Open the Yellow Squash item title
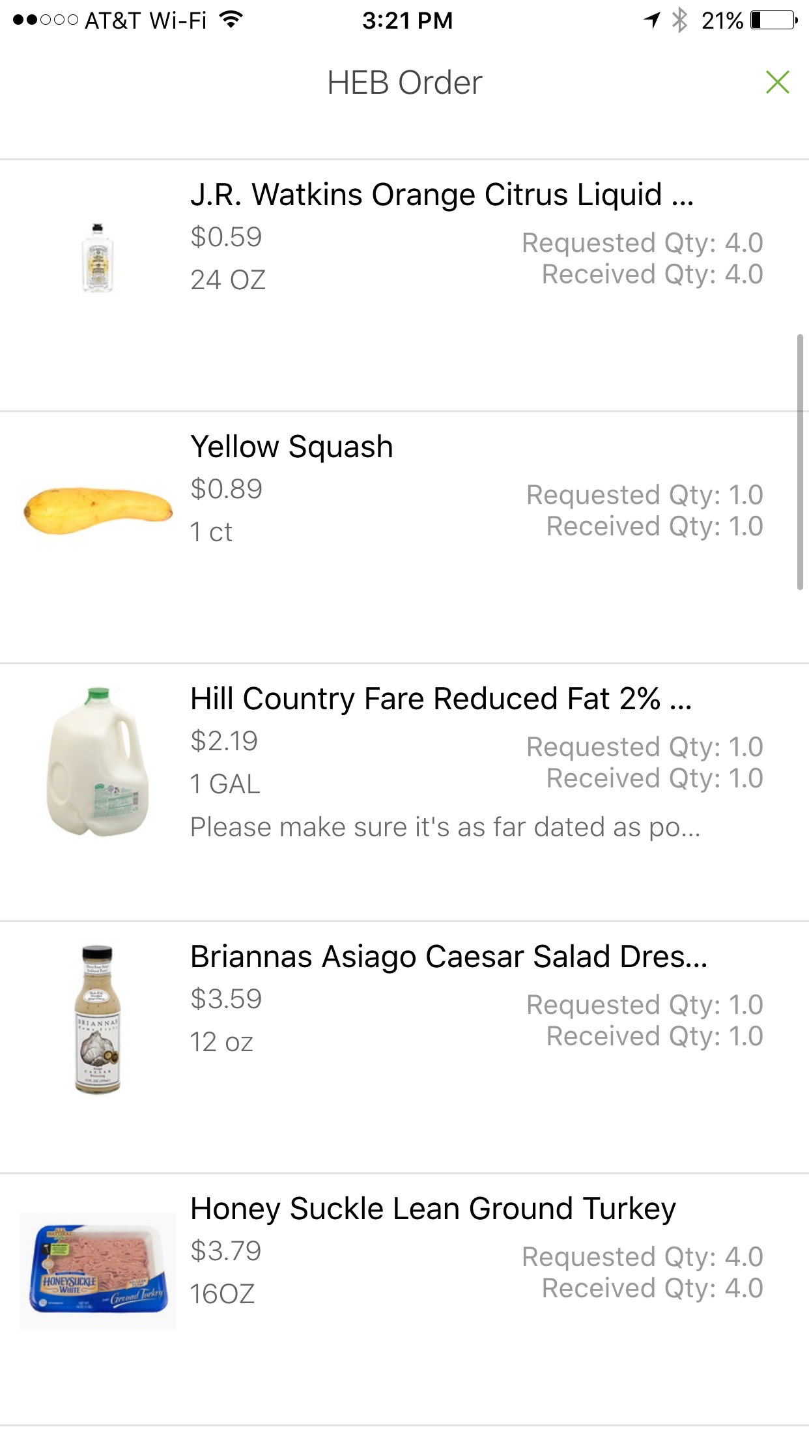This screenshot has height=1438, width=809. (x=292, y=447)
